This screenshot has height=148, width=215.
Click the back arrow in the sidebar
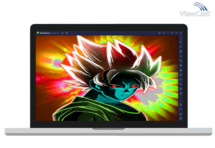tap(181, 109)
